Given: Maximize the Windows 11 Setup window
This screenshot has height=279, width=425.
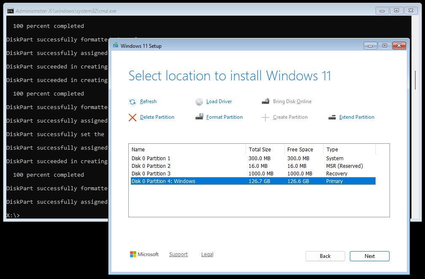Looking at the screenshot, I should click(384, 46).
